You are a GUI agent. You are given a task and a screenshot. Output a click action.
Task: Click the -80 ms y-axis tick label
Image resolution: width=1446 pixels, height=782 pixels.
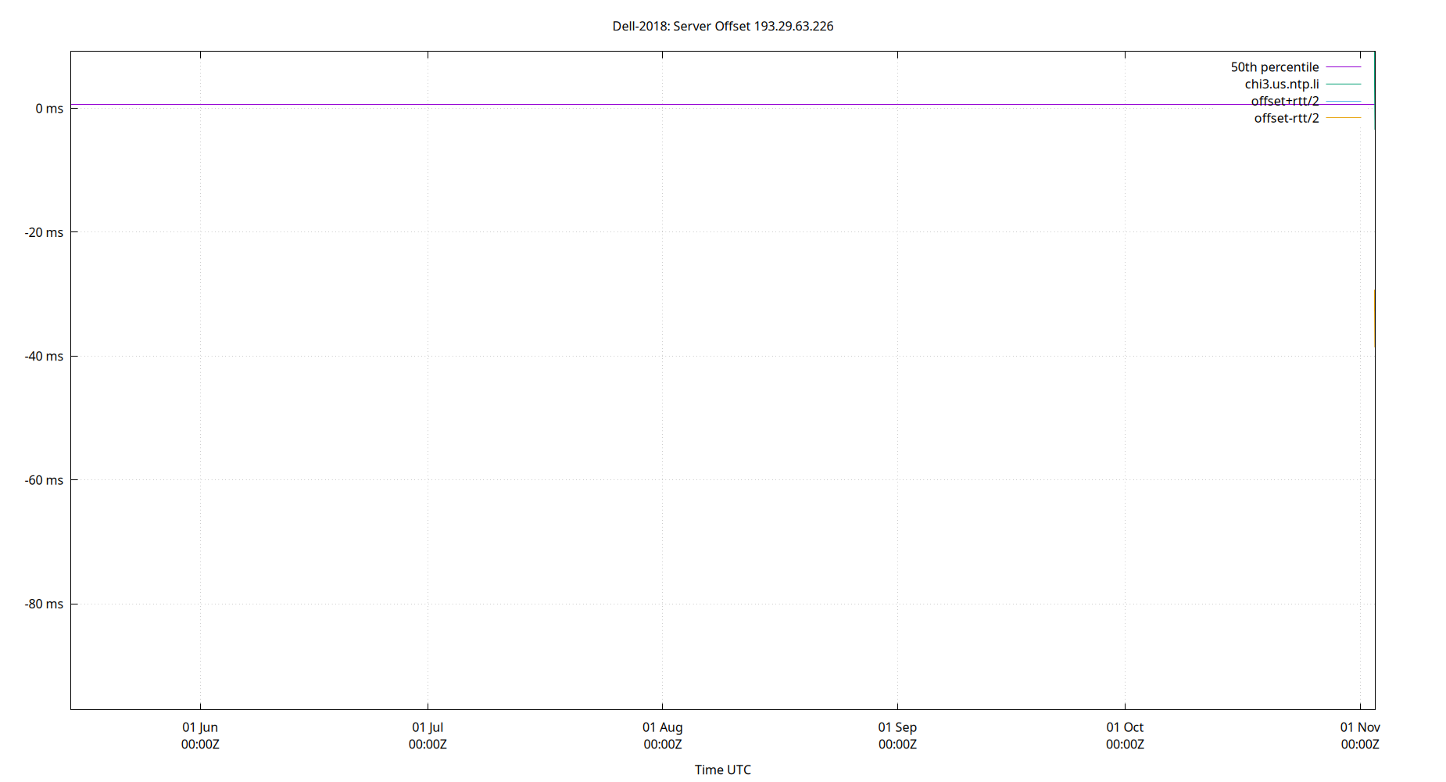click(44, 603)
